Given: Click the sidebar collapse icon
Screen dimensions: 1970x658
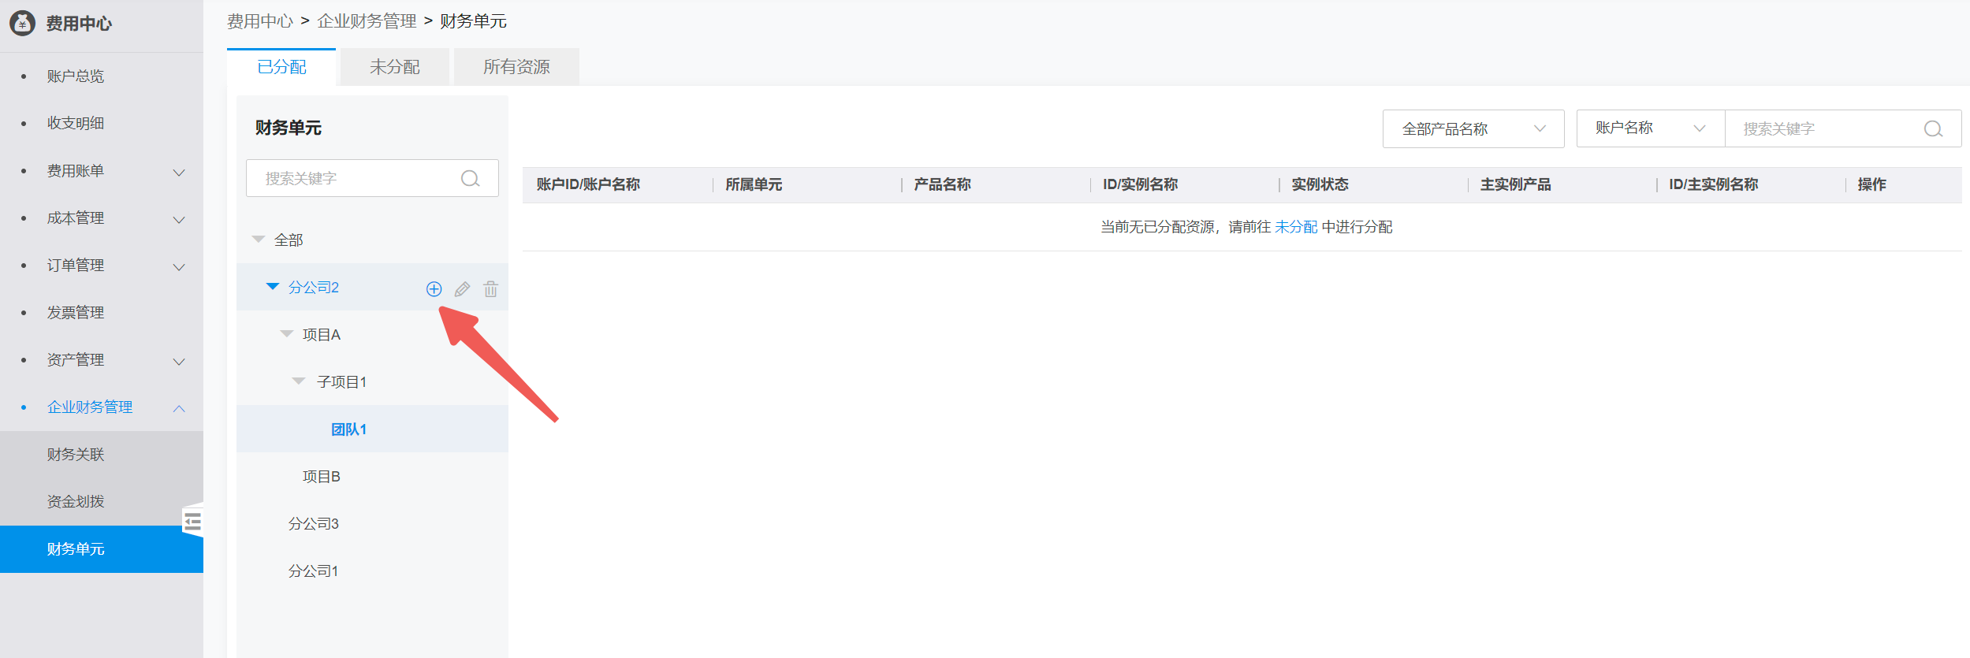Looking at the screenshot, I should [192, 521].
